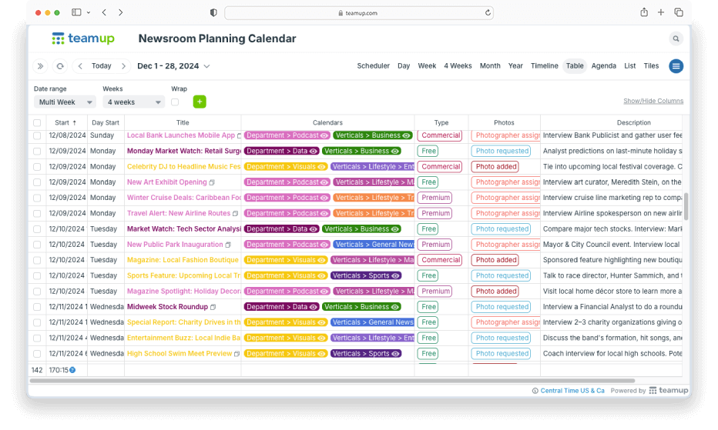Image resolution: width=718 pixels, height=430 pixels.
Task: Click Safari share icon
Action: (x=643, y=12)
